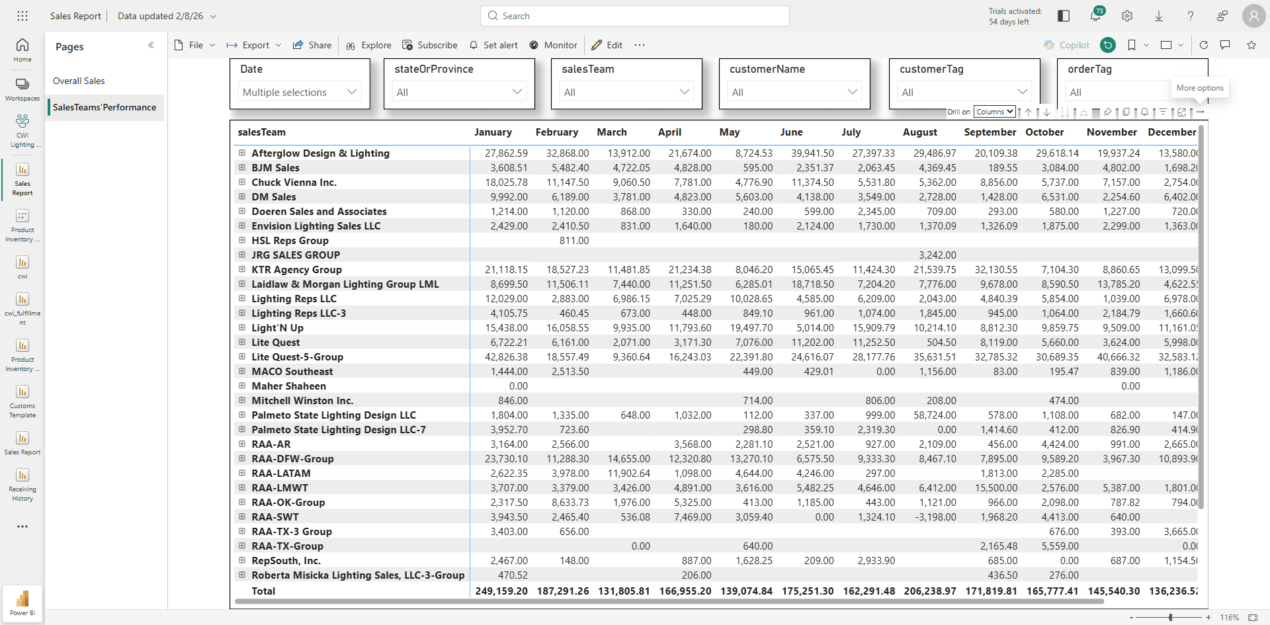
Task: Click the Copilot button
Action: pos(1066,45)
